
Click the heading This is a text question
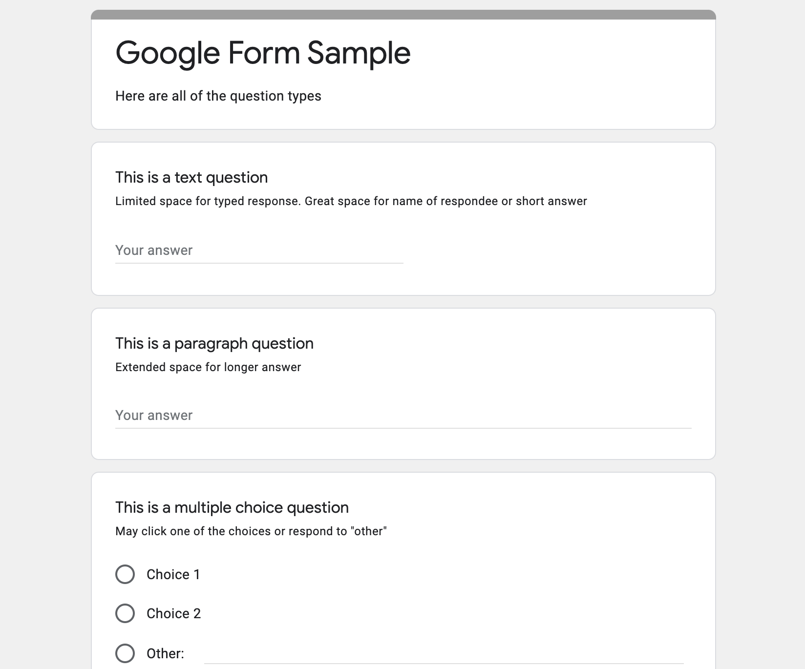191,177
